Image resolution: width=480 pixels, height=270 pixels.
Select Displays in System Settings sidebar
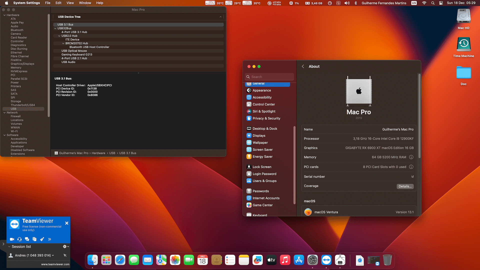(259, 135)
